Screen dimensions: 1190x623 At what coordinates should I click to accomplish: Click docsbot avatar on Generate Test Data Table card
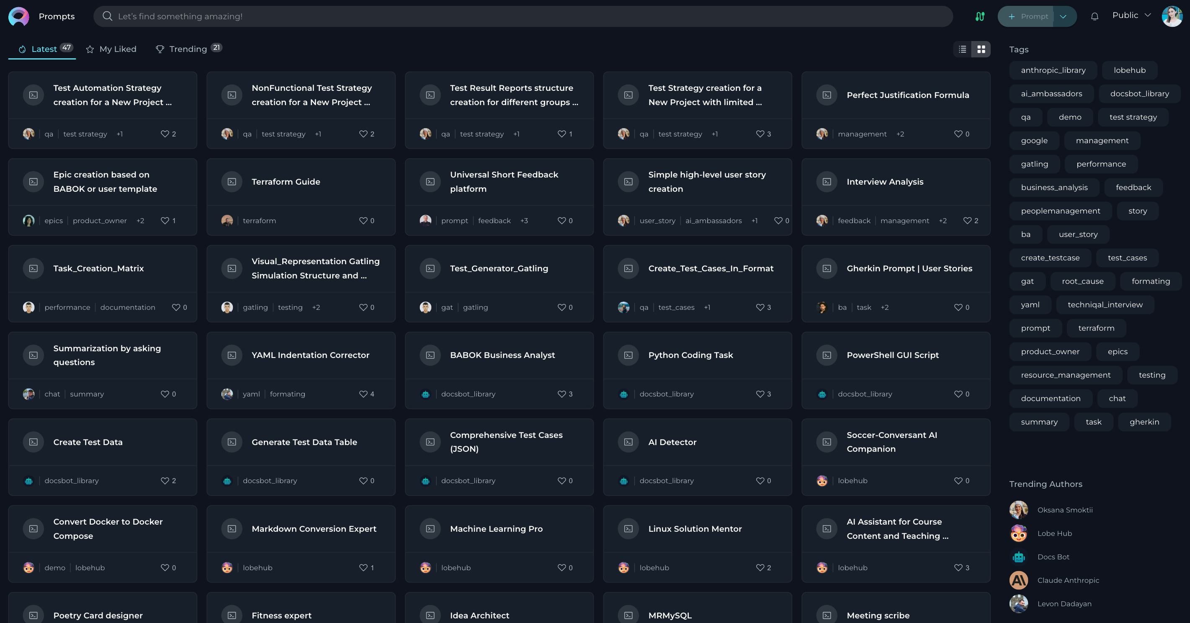point(227,481)
